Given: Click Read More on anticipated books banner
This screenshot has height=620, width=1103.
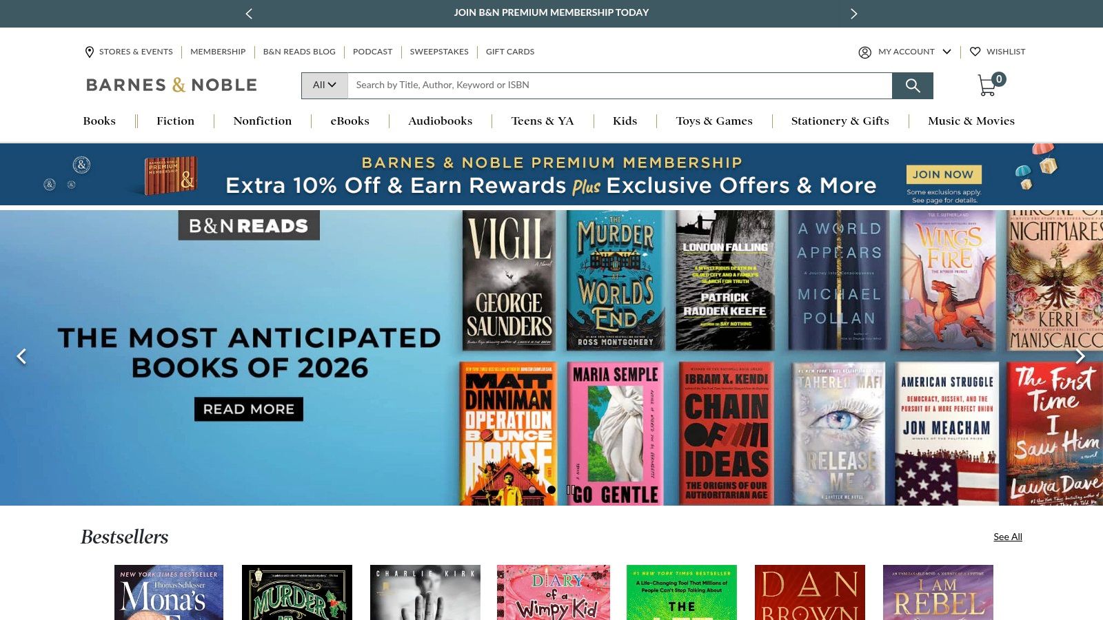Looking at the screenshot, I should click(x=248, y=409).
